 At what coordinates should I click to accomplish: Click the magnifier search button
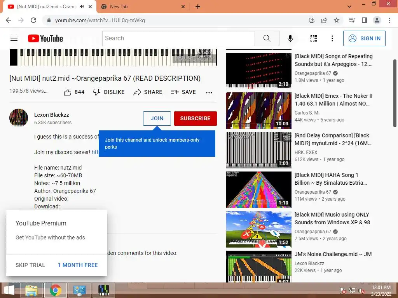click(267, 38)
